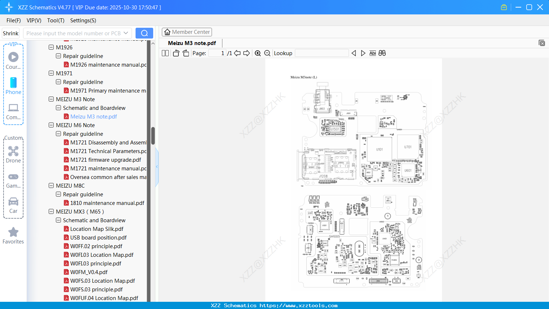The width and height of the screenshot is (549, 309).
Task: Open M1721 Technical Parameters PDF
Action: (x=105, y=151)
